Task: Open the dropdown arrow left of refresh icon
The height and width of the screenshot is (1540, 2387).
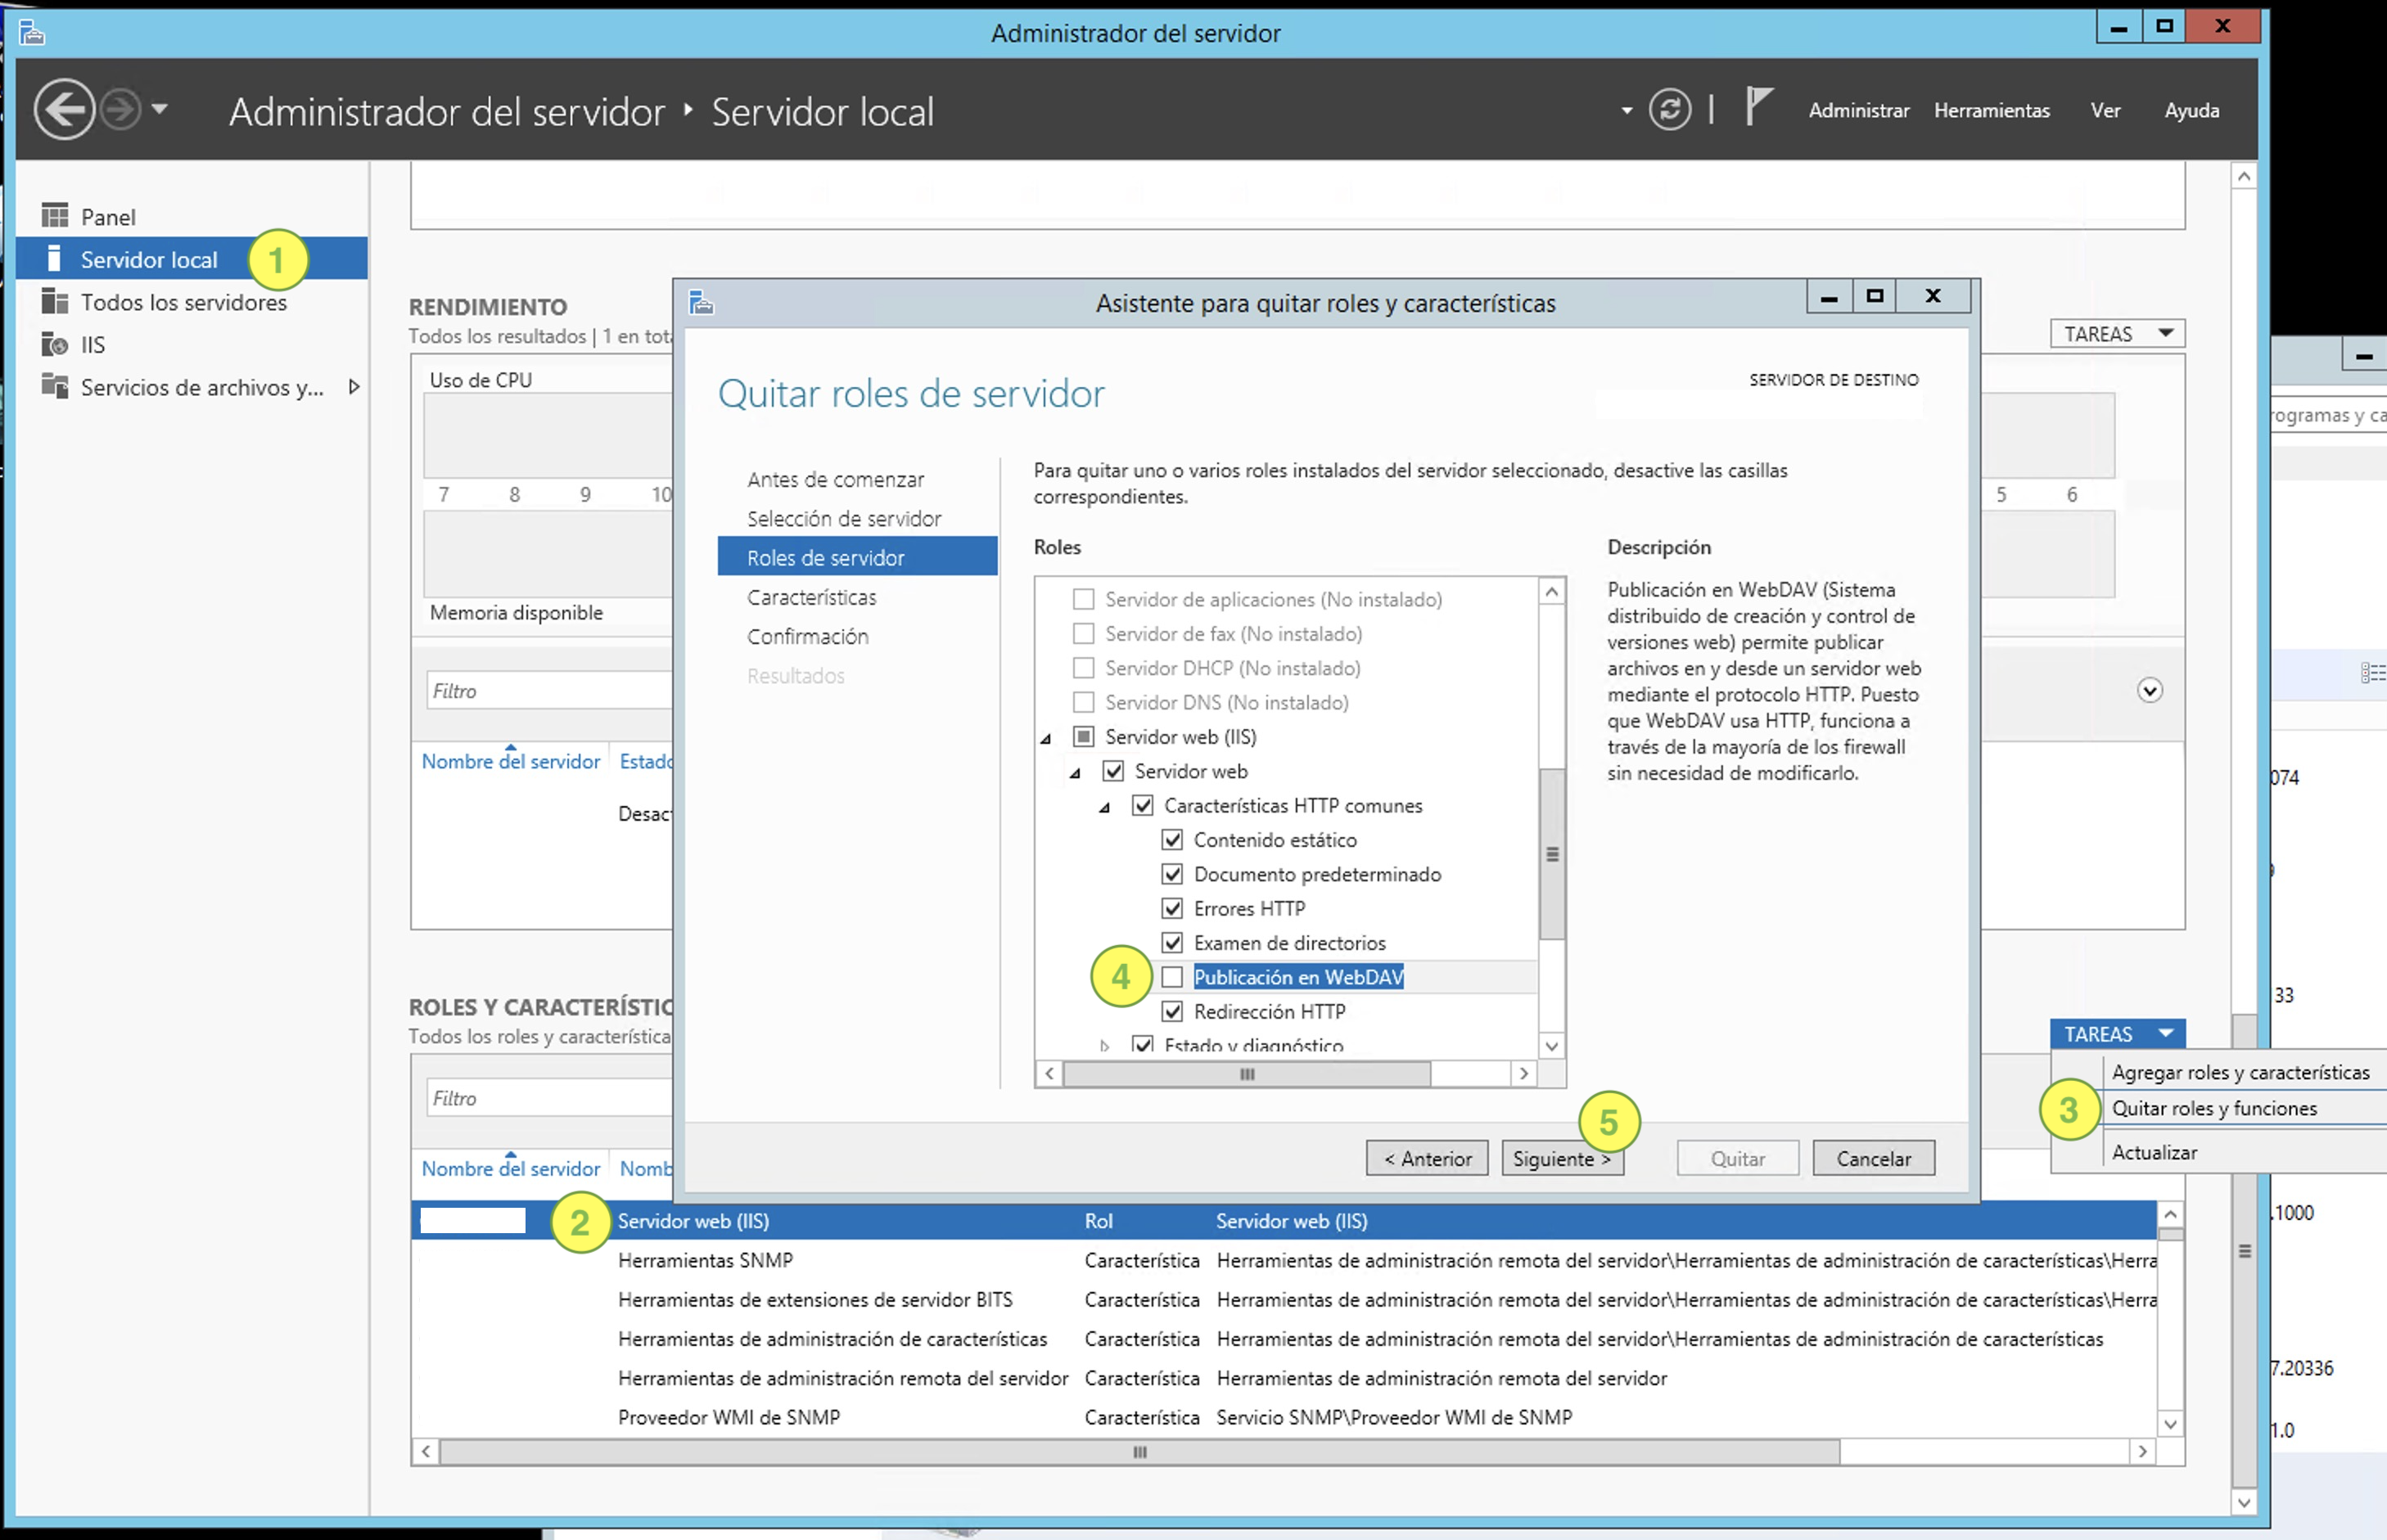Action: 1627,110
